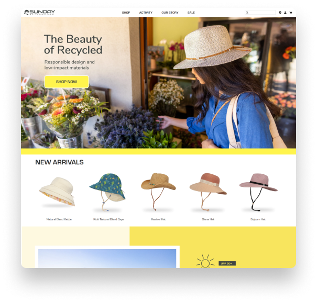Open the user account icon

coord(285,13)
